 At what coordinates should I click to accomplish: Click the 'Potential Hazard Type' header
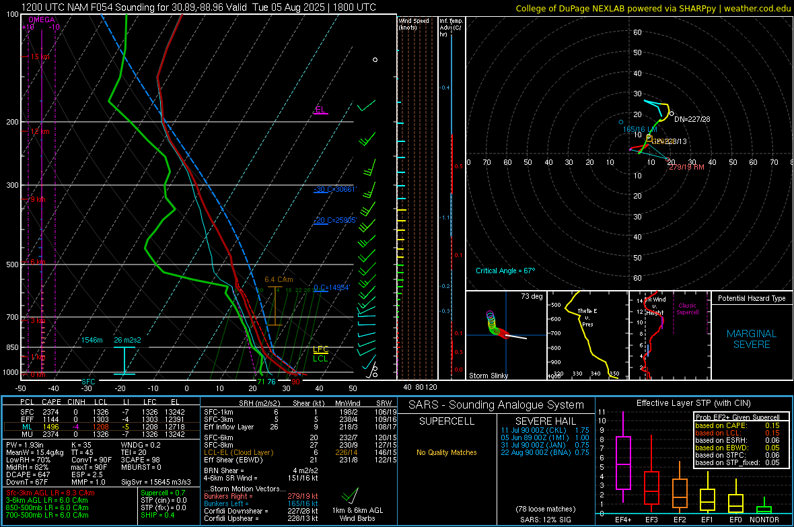752,298
